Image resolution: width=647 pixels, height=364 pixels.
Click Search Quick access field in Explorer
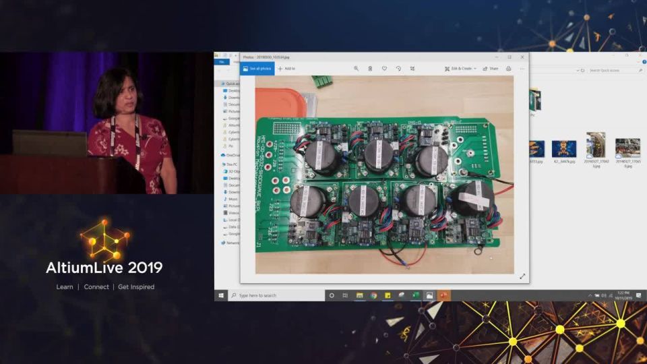click(x=615, y=71)
